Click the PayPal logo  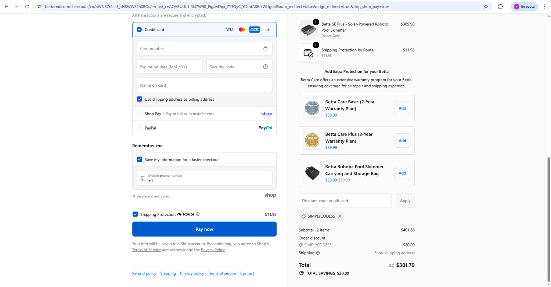pos(265,128)
